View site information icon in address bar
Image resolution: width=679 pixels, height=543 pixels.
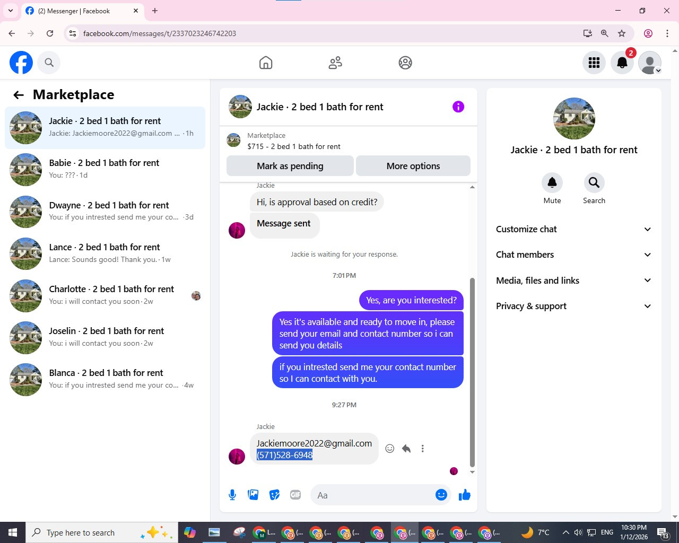point(73,33)
